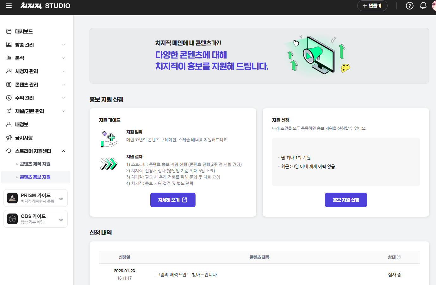Expand the 수익 관리 section

click(35, 98)
